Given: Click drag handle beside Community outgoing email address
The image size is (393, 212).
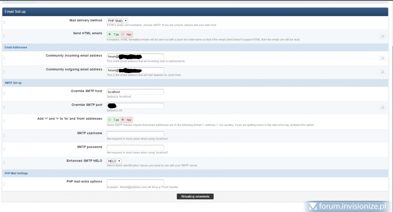Looking at the screenshot, I should click(4, 72).
